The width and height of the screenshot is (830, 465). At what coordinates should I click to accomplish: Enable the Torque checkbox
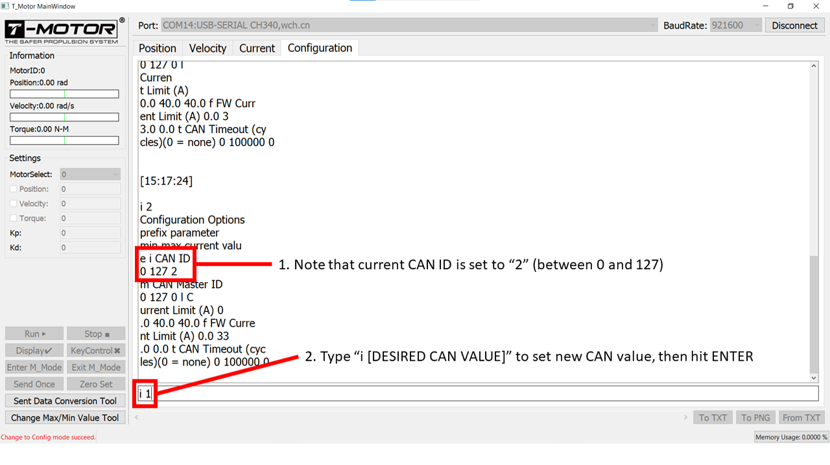tap(14, 219)
